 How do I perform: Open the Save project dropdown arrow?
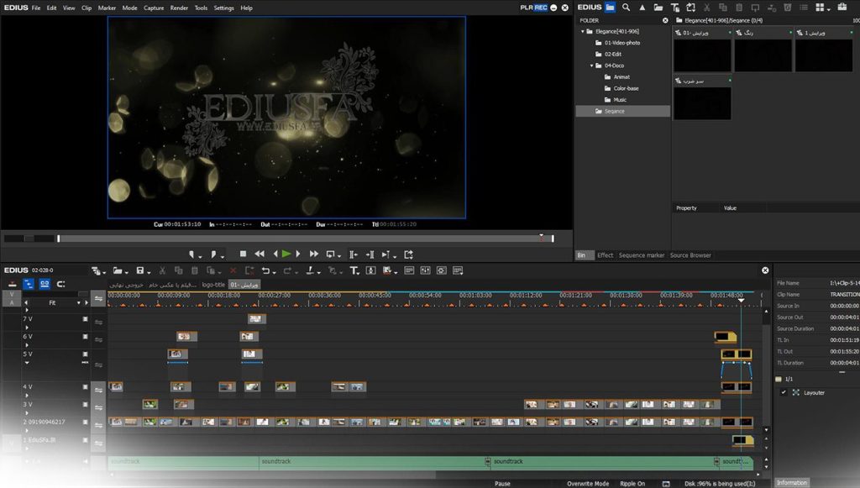click(x=149, y=272)
